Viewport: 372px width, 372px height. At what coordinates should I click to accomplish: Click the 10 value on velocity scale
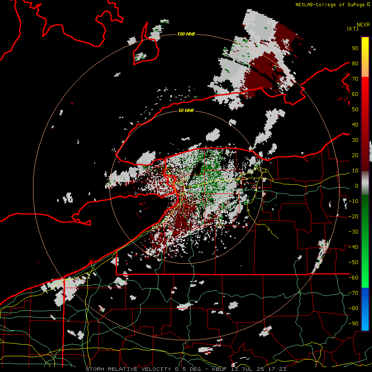[355, 171]
